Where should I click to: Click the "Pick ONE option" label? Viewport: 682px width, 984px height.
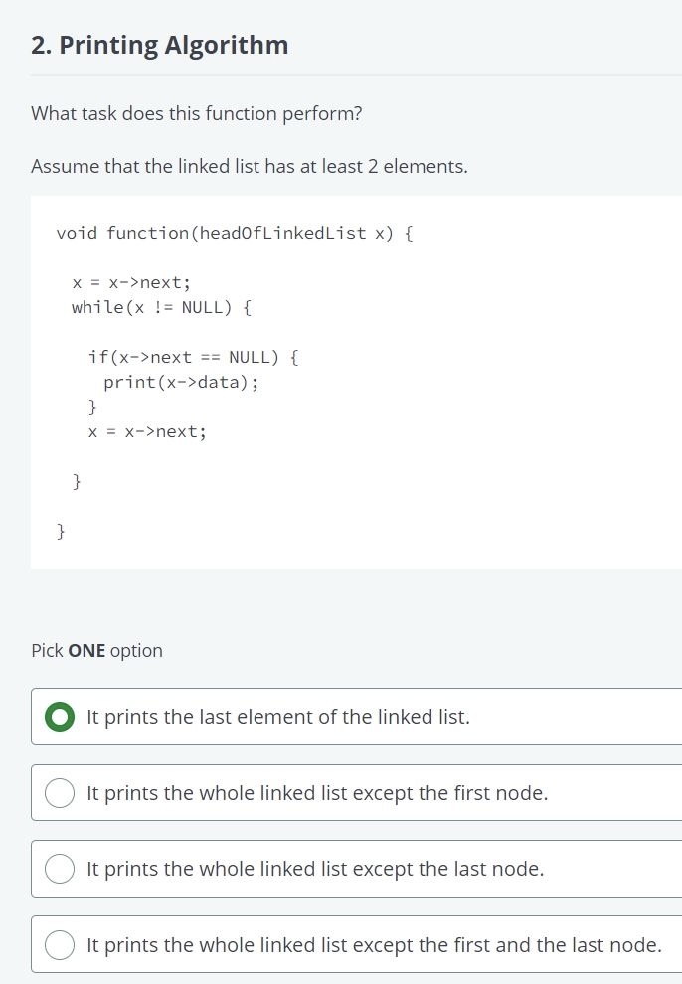coord(97,651)
